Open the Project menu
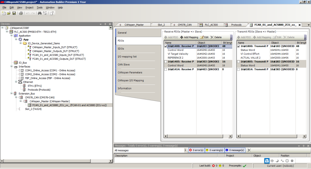The width and height of the screenshot is (311, 169). pyautogui.click(x=29, y=7)
